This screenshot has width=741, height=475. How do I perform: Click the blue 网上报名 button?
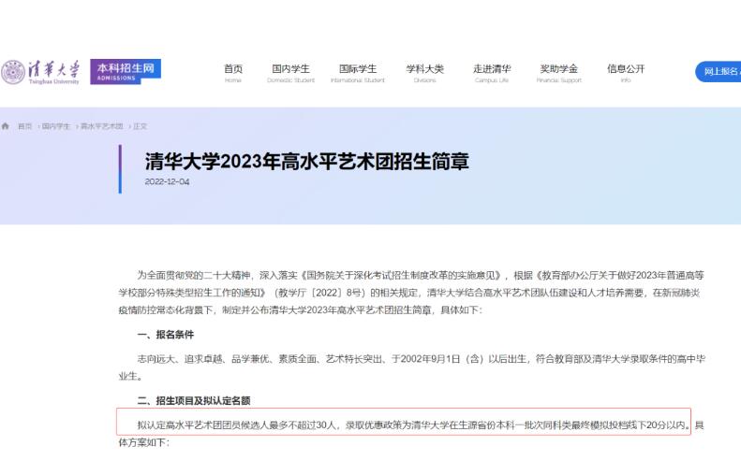click(x=719, y=72)
